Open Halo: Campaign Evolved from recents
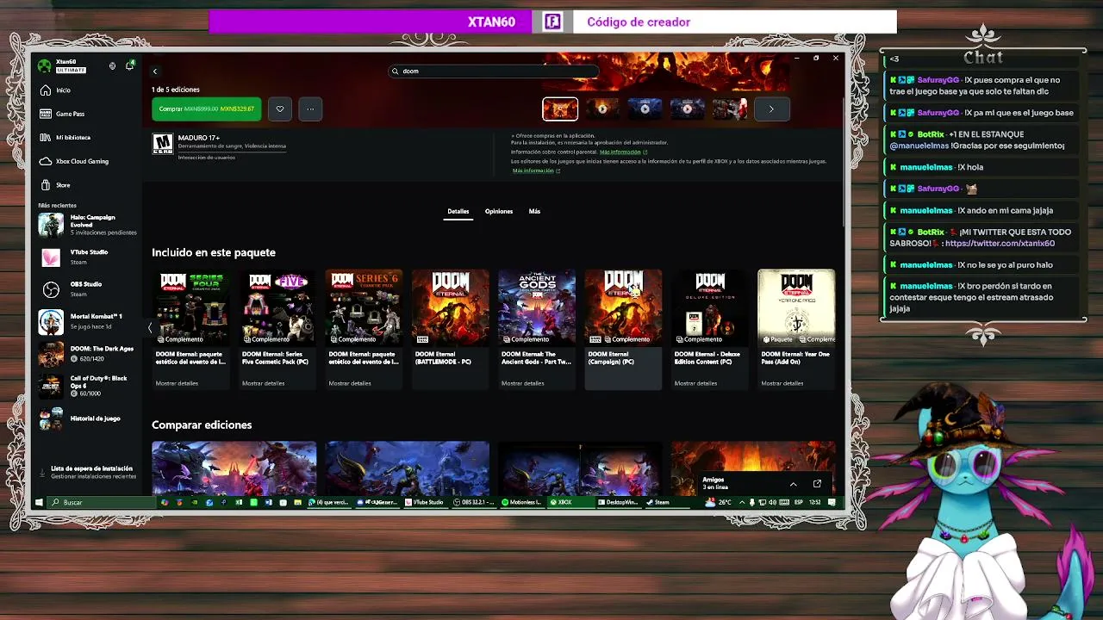The image size is (1103, 620). tap(88, 225)
